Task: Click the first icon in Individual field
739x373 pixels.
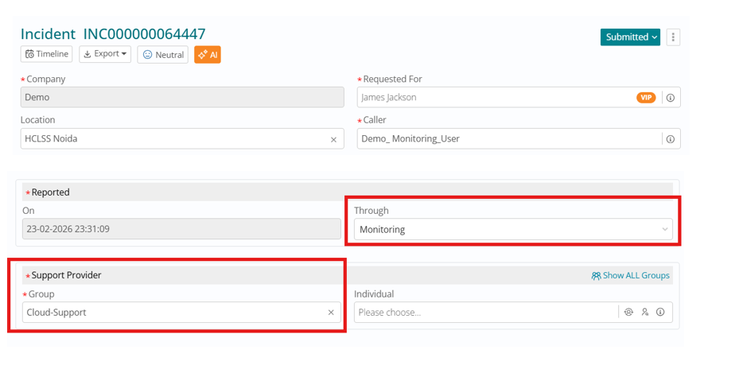Action: tap(628, 313)
